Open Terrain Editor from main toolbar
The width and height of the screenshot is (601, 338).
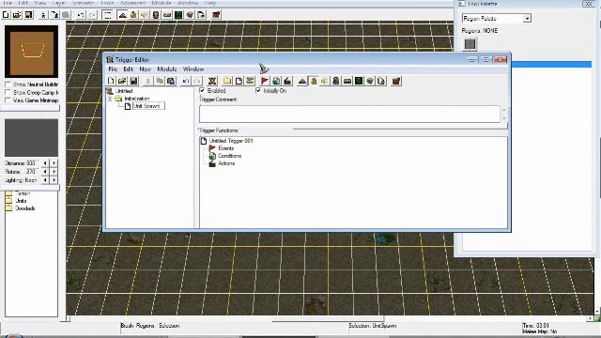[x=122, y=15]
